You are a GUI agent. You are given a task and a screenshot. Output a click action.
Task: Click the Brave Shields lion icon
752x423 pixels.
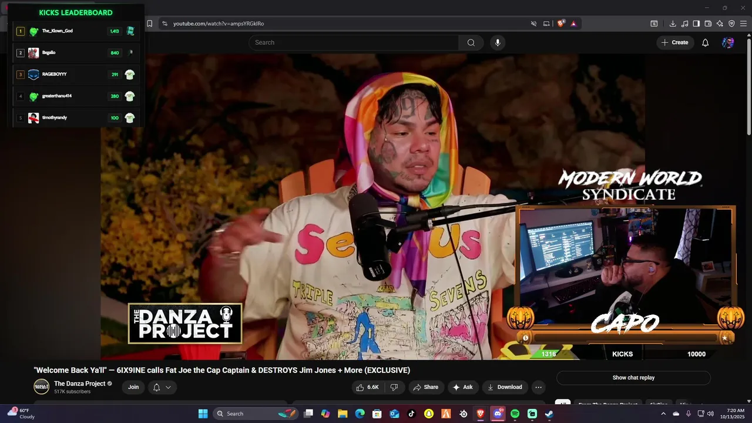tap(560, 23)
